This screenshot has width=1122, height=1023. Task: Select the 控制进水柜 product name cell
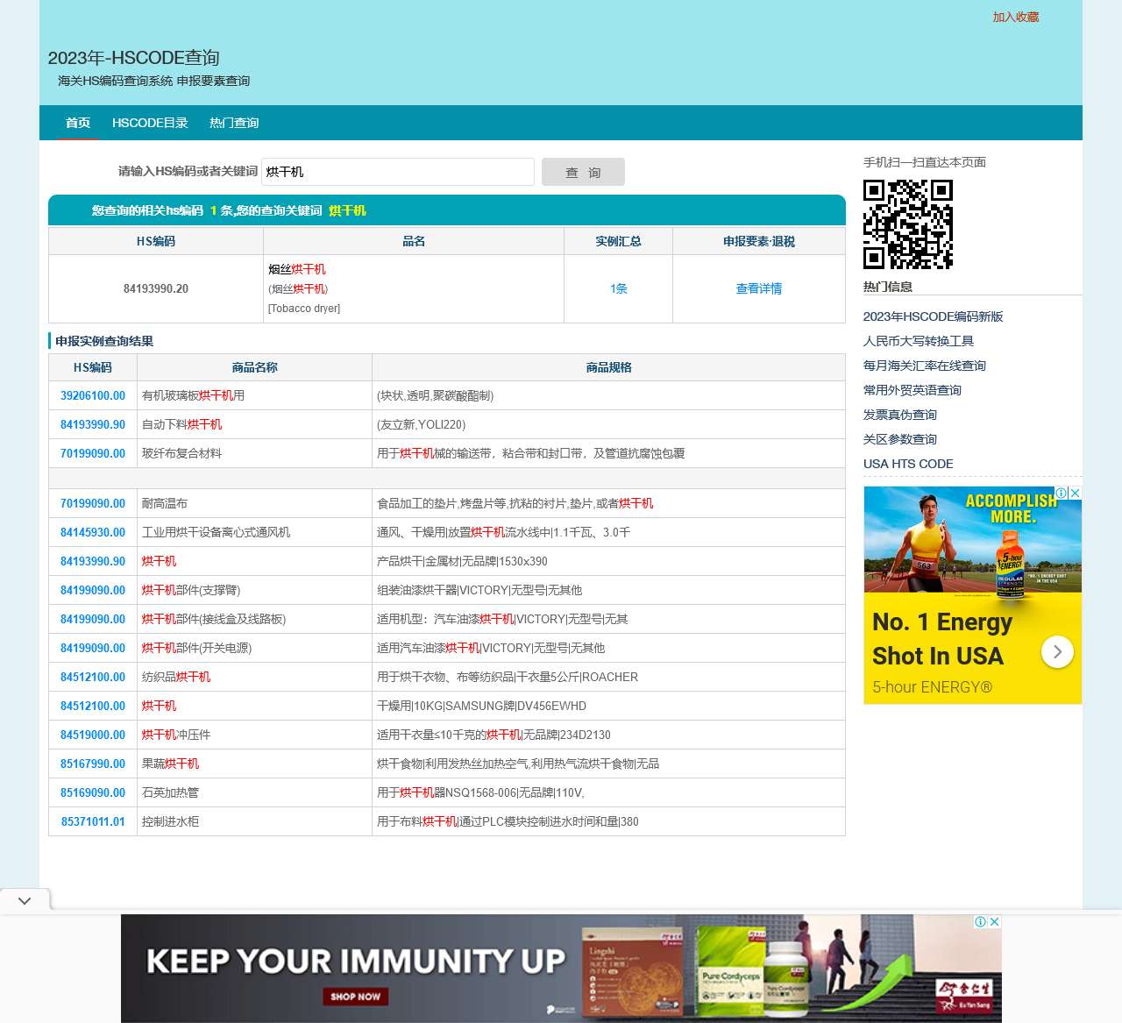point(254,821)
